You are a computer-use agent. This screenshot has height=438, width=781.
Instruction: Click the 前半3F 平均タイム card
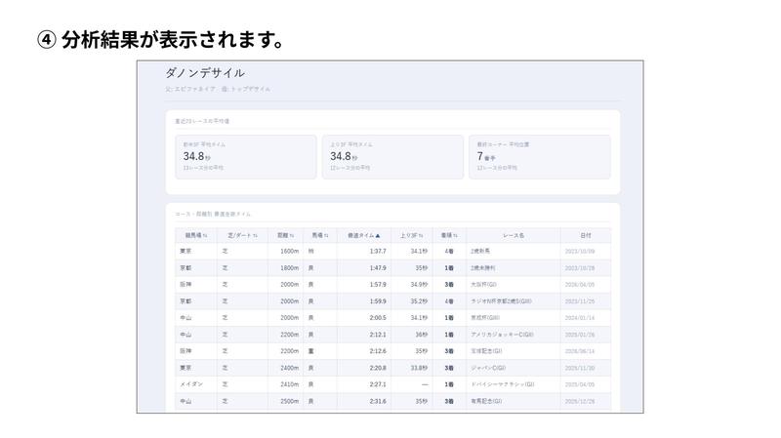coord(246,157)
